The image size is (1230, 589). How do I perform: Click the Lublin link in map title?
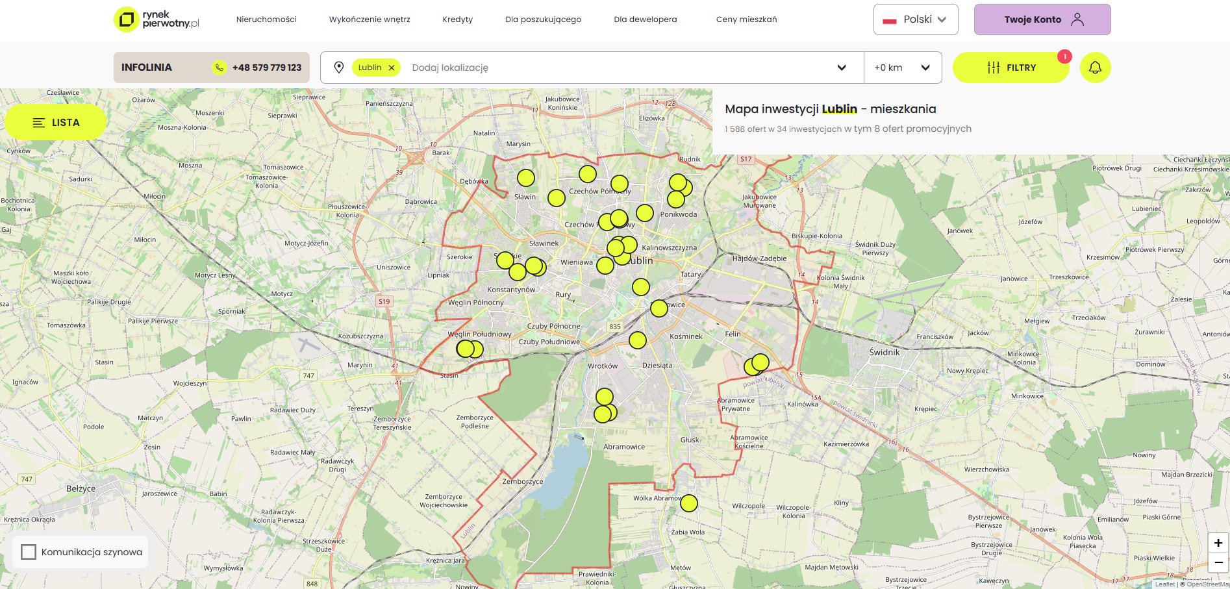pyautogui.click(x=840, y=109)
